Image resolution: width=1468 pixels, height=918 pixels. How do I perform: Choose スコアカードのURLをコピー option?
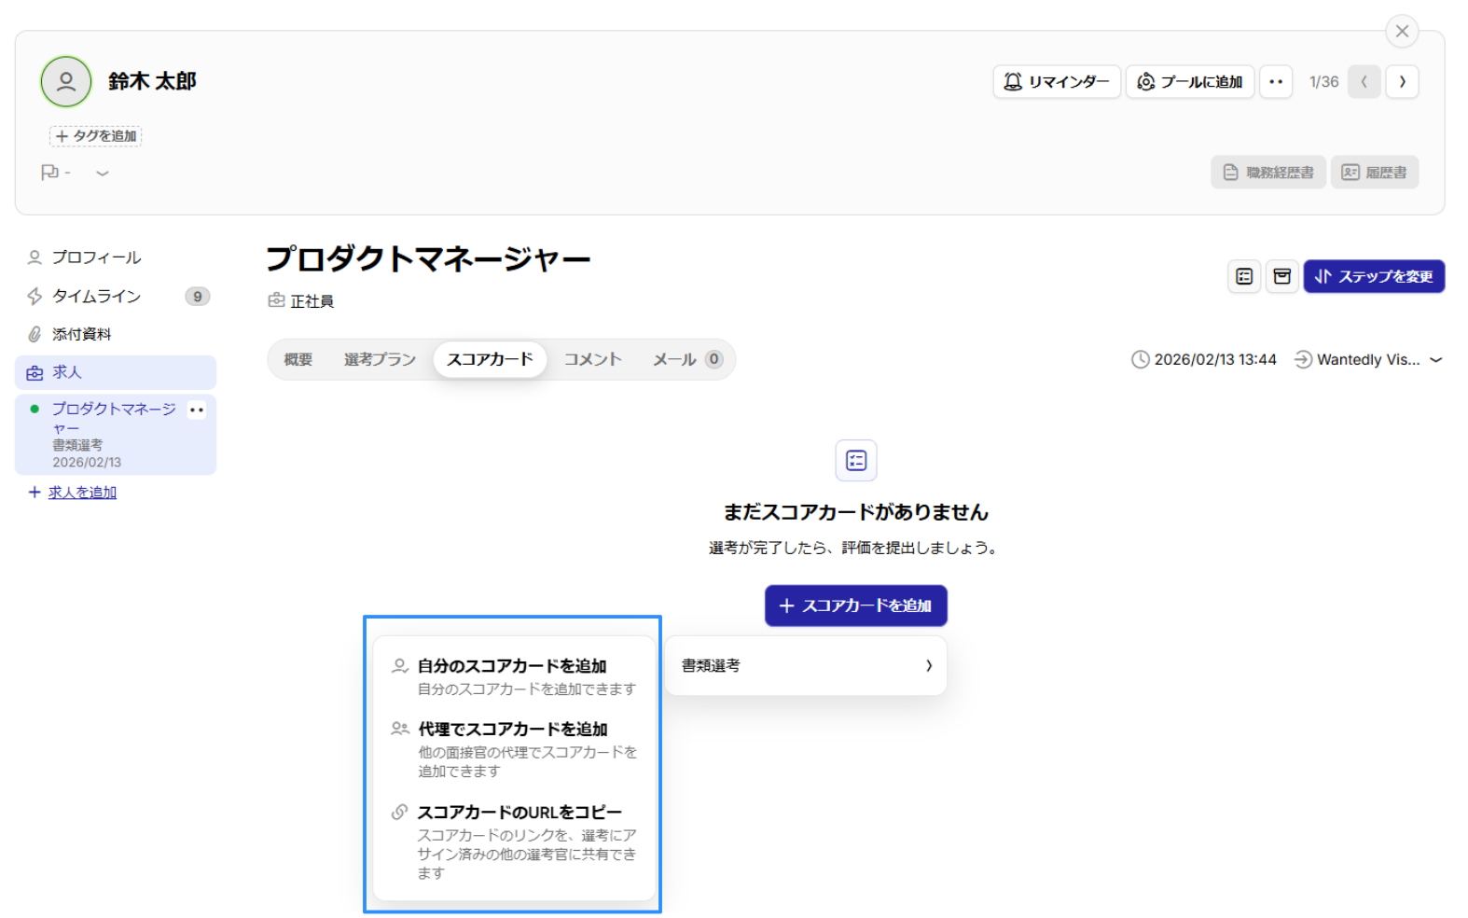point(519,813)
